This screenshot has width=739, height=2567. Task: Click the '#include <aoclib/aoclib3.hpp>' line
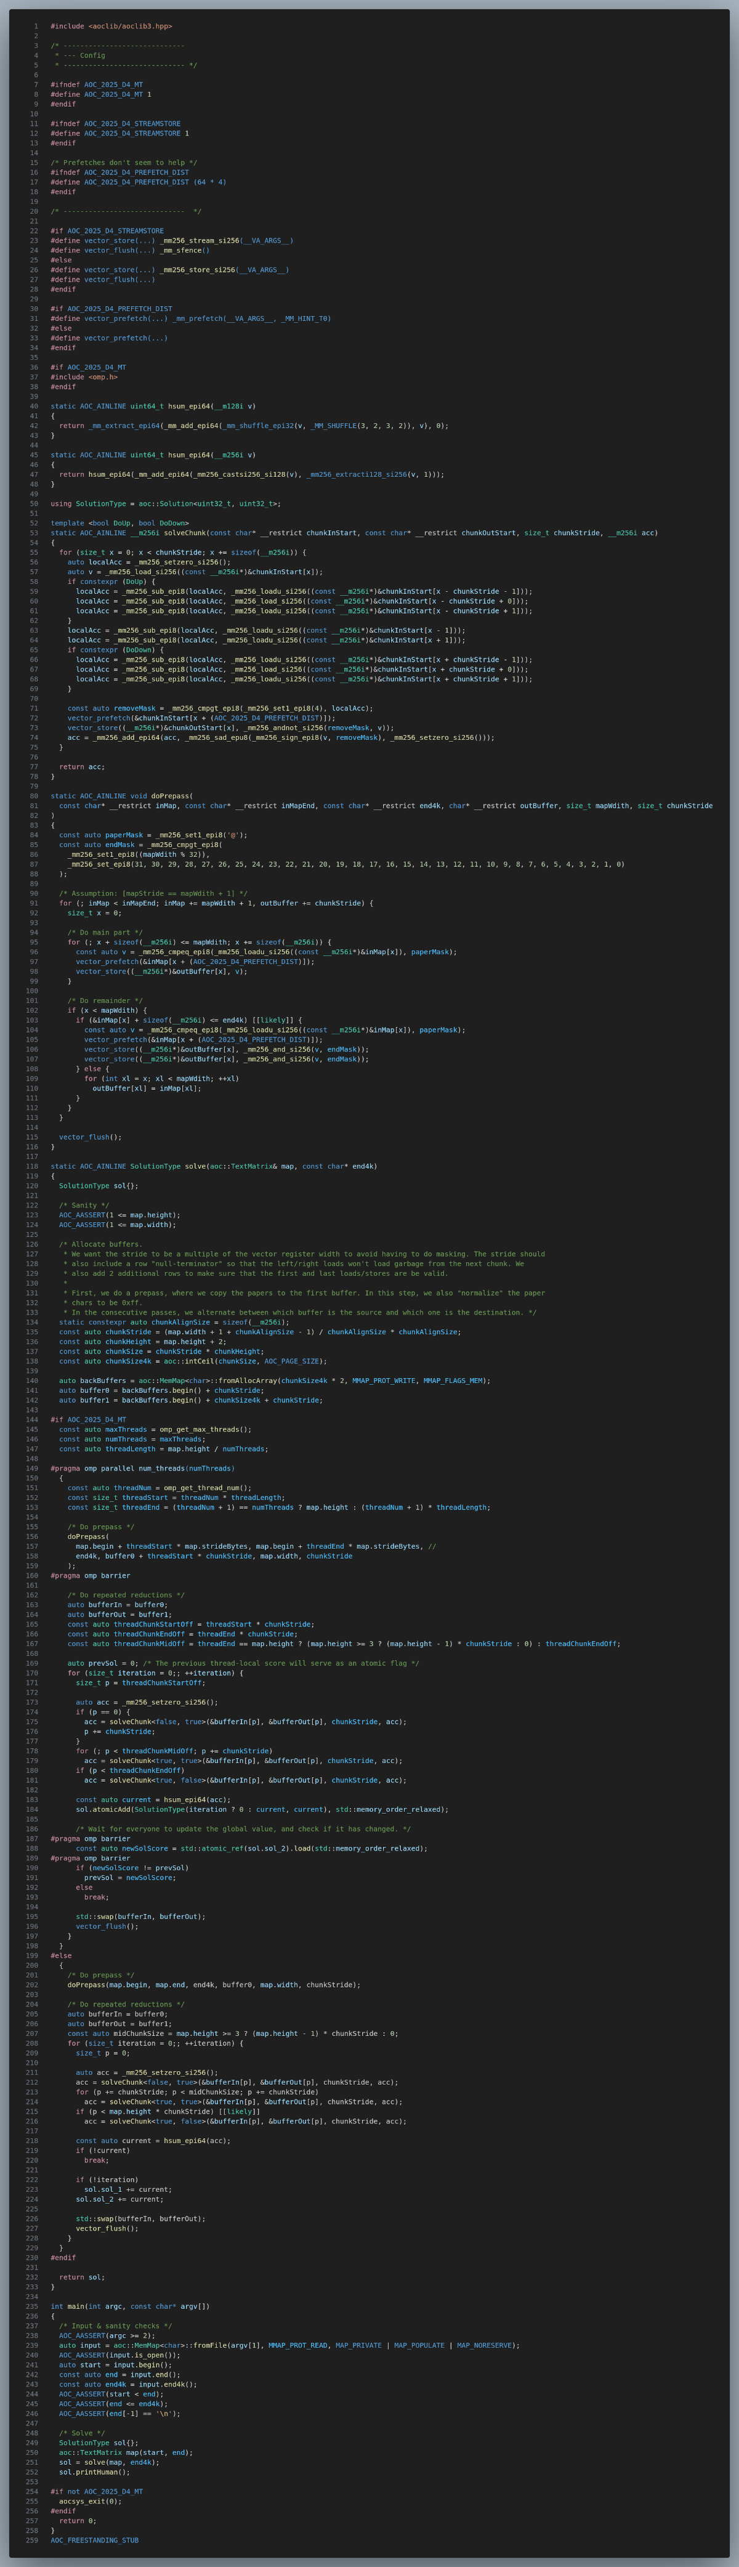click(x=111, y=26)
